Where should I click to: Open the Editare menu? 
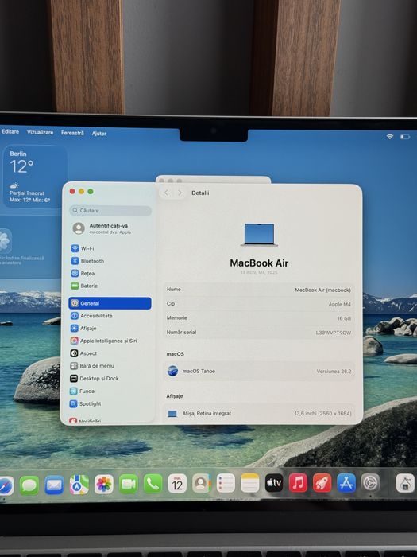pos(10,131)
